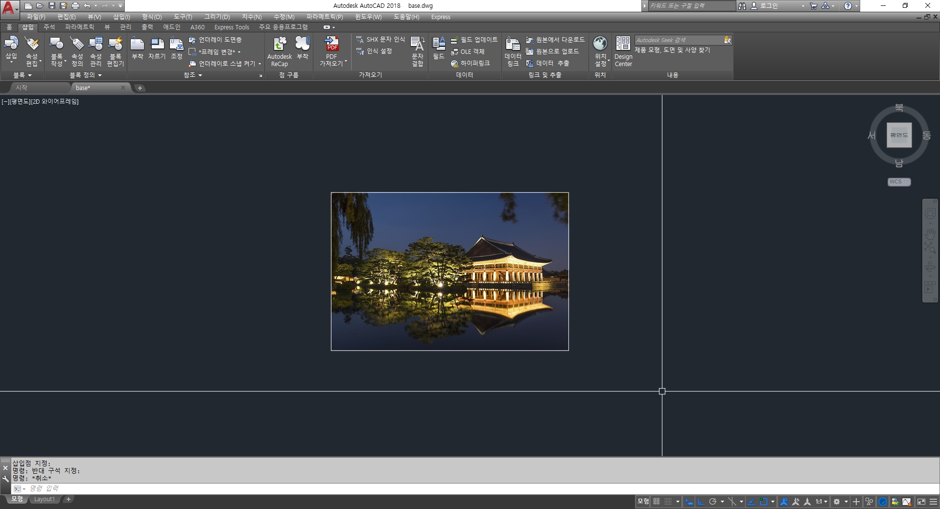The image size is (940, 509).
Task: Open the 파일(F) menu
Action: [36, 17]
